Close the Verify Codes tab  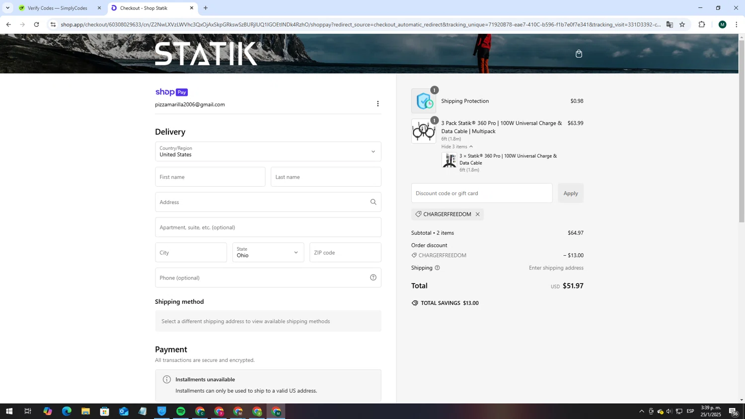99,8
